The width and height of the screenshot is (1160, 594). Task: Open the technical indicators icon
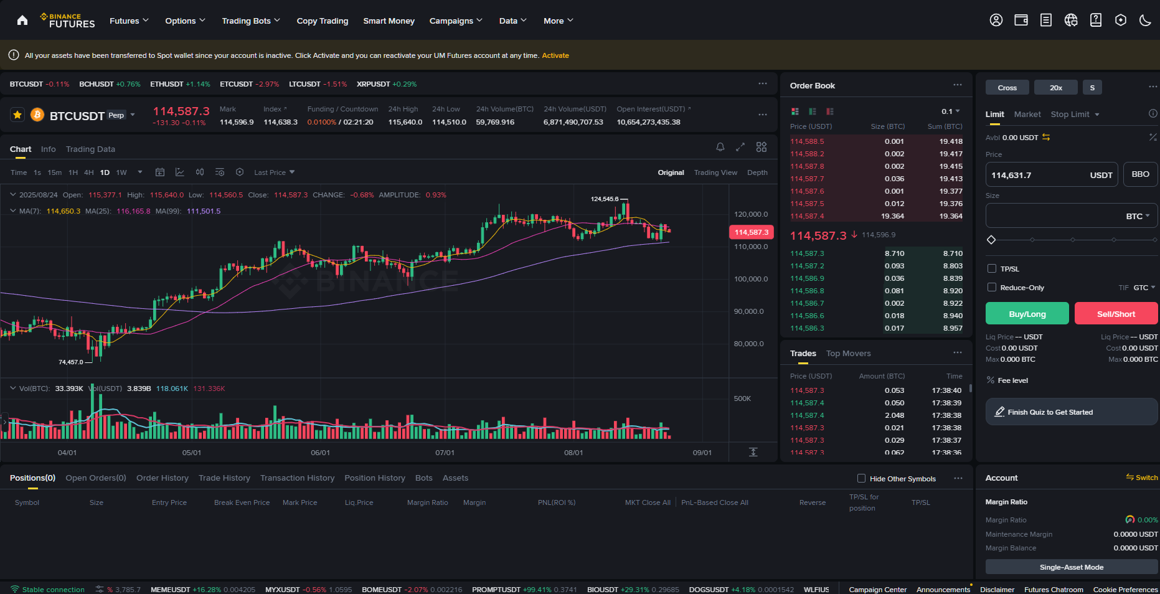[180, 172]
